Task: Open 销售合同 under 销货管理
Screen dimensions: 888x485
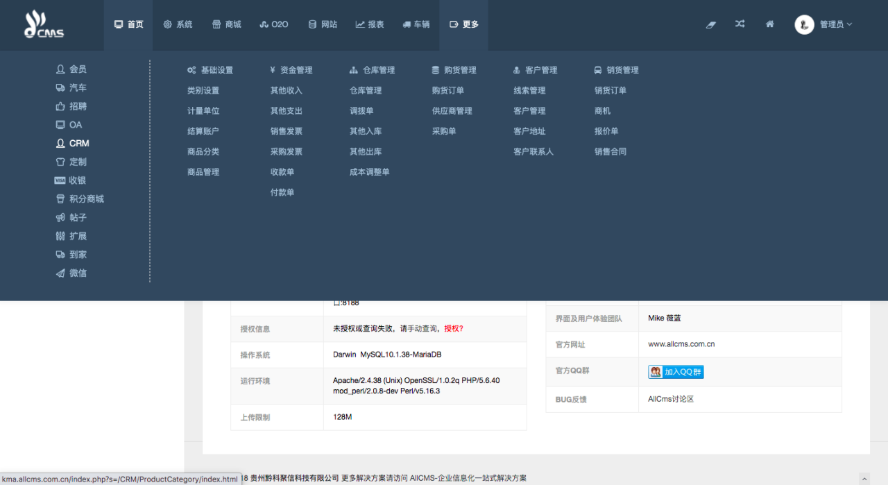Action: (x=610, y=152)
